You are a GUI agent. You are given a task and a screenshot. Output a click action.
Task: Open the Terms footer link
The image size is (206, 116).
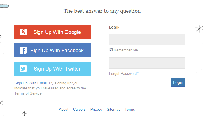click(130, 110)
